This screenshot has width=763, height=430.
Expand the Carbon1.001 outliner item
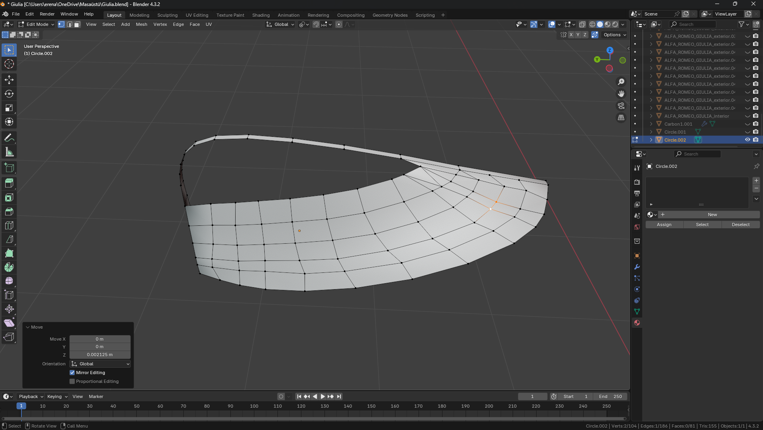coord(651,124)
